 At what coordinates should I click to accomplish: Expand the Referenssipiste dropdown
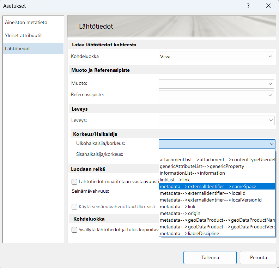point(216,95)
